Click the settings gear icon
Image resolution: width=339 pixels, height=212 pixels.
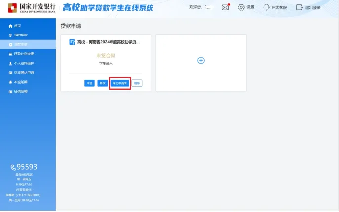(241, 7)
